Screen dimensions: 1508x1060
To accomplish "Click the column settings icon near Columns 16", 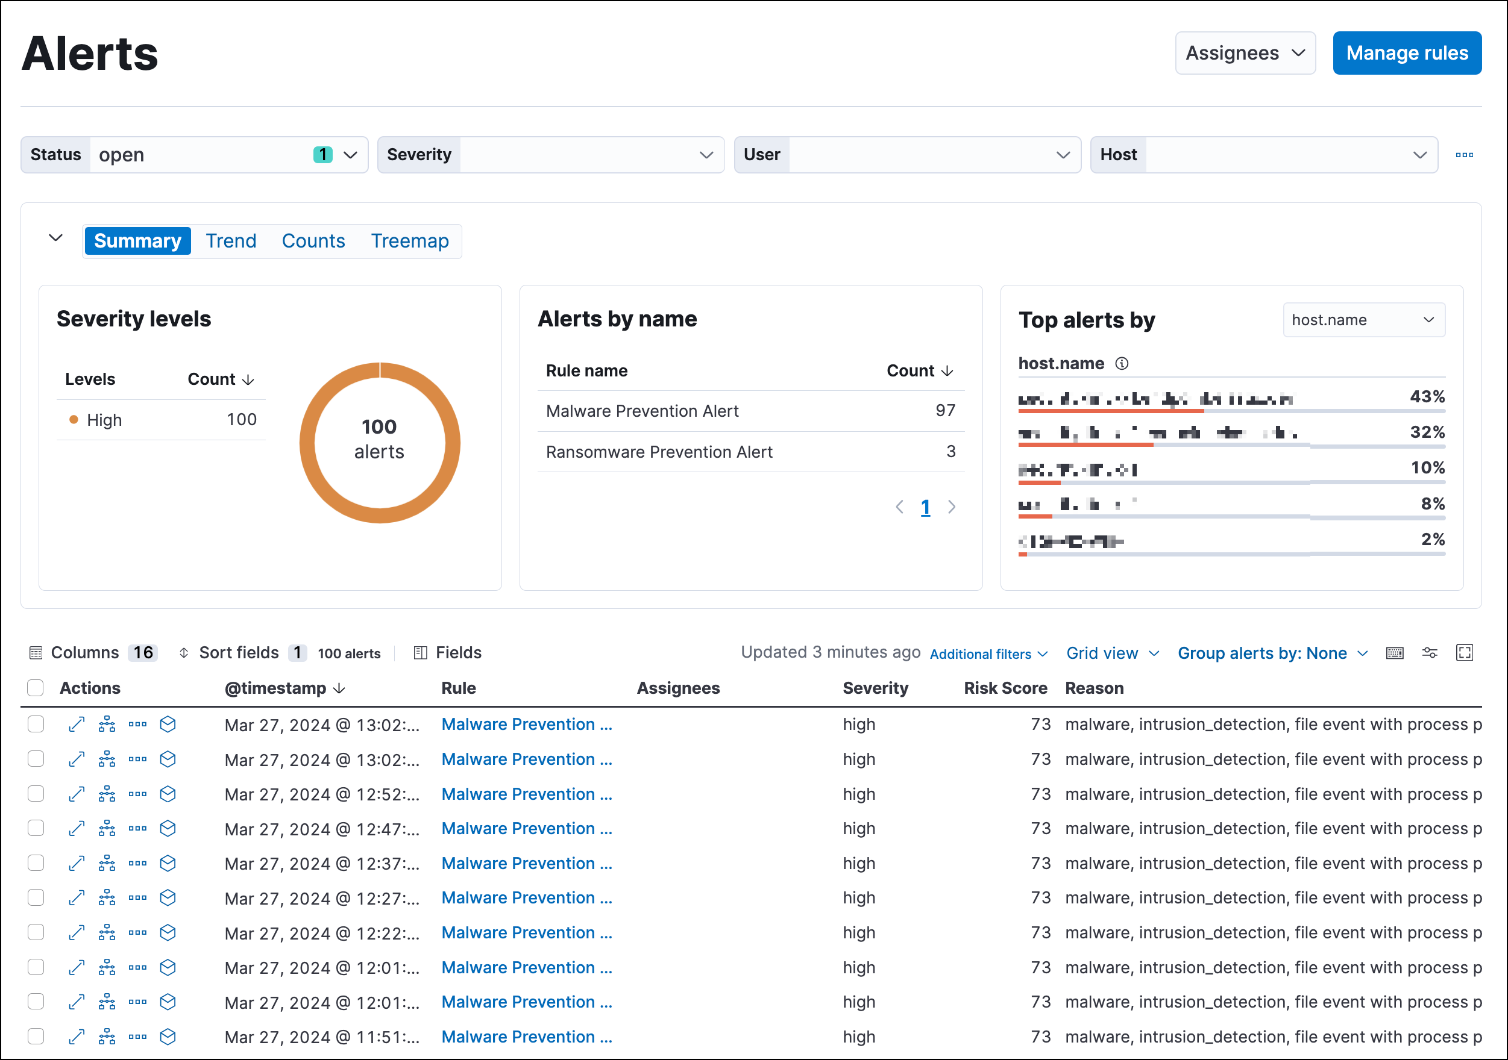I will [34, 654].
